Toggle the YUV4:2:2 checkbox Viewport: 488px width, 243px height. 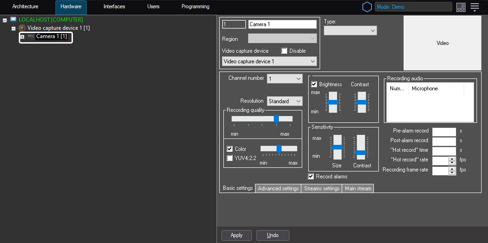230,158
